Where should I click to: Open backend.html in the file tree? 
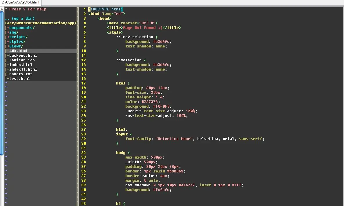pyautogui.click(x=23, y=56)
